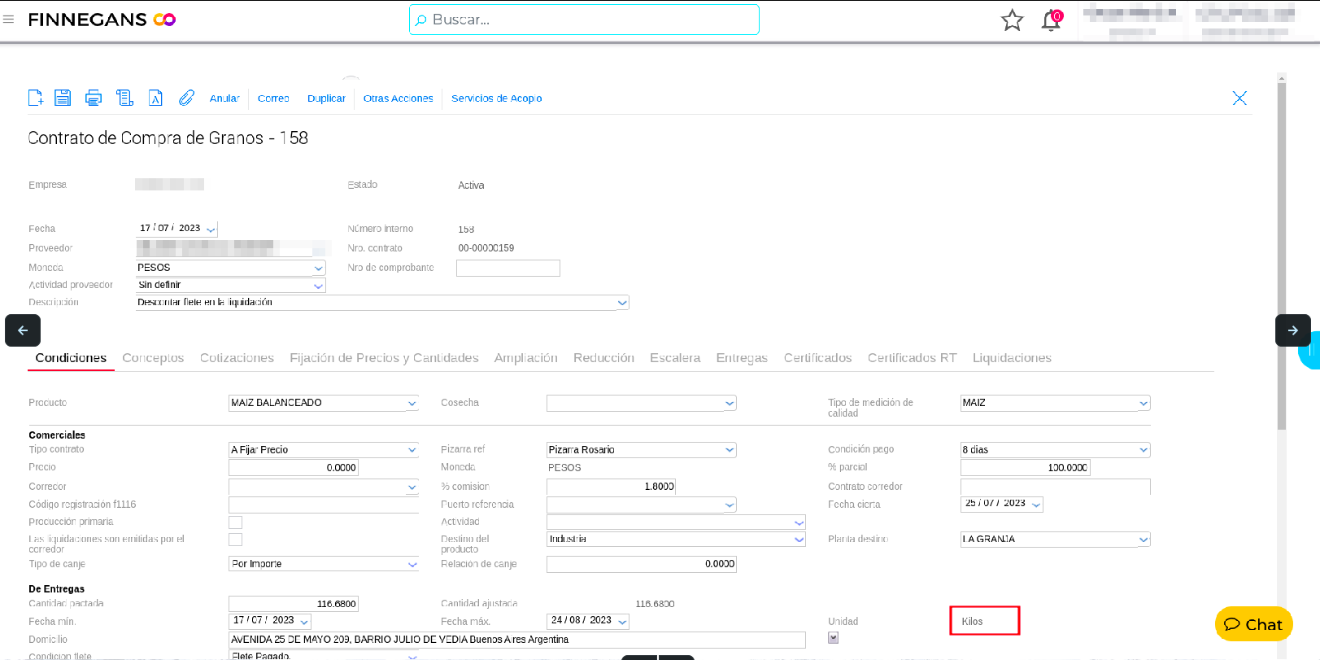Viewport: 1320px width, 660px height.
Task: Mark page as favorite with star icon
Action: point(1012,20)
